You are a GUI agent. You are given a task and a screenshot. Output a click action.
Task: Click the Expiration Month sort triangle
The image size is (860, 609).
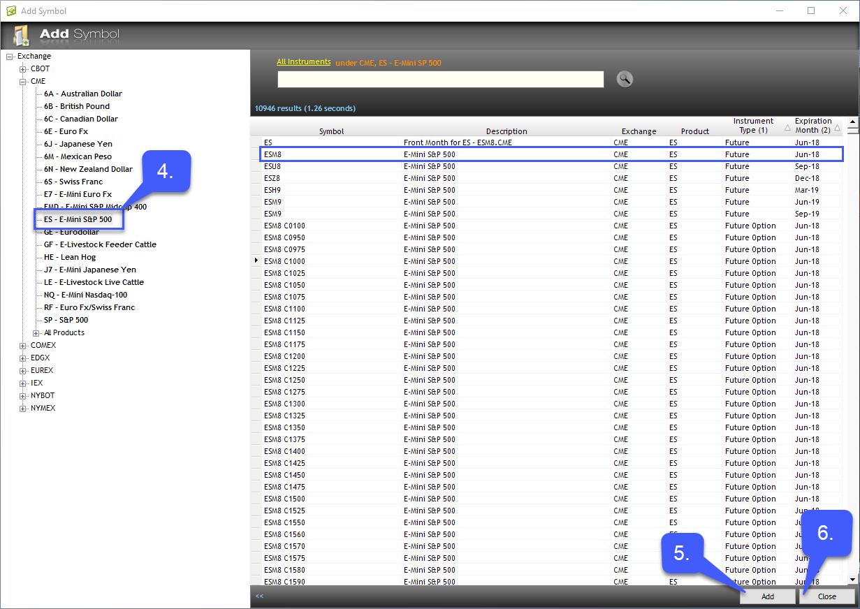pyautogui.click(x=837, y=128)
